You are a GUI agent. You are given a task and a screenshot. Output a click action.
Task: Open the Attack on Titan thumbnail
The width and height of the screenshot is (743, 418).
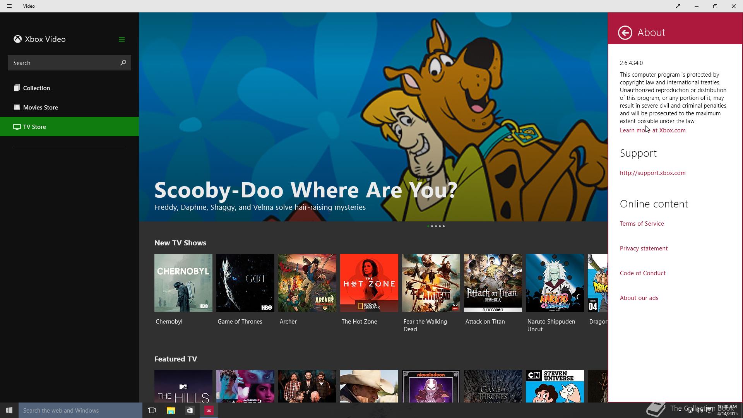click(x=493, y=283)
